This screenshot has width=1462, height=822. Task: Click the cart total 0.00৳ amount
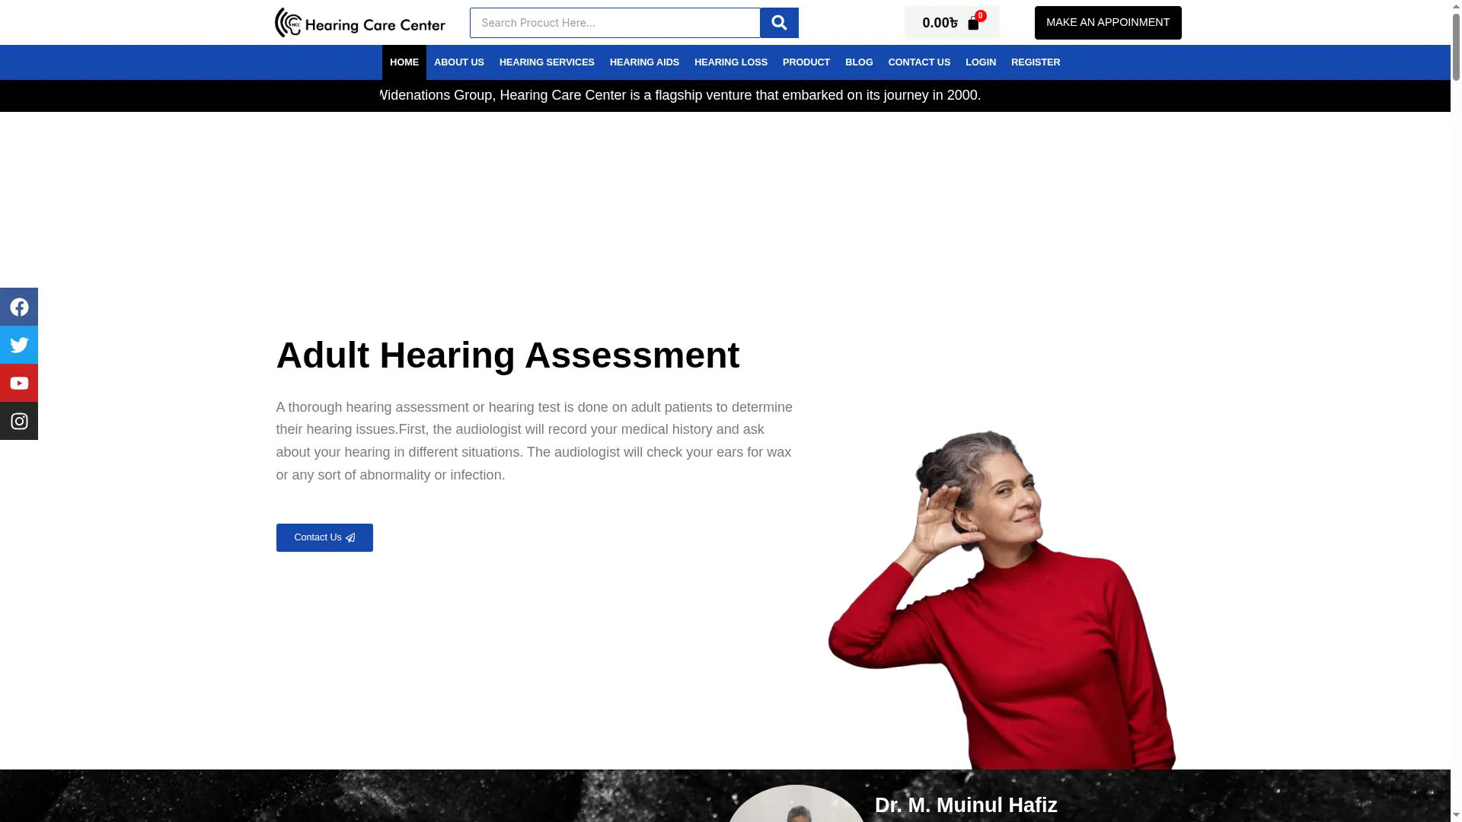940,23
